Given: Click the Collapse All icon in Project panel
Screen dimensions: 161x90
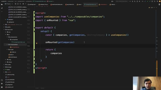Looking at the screenshot, I should (x=20, y=4).
